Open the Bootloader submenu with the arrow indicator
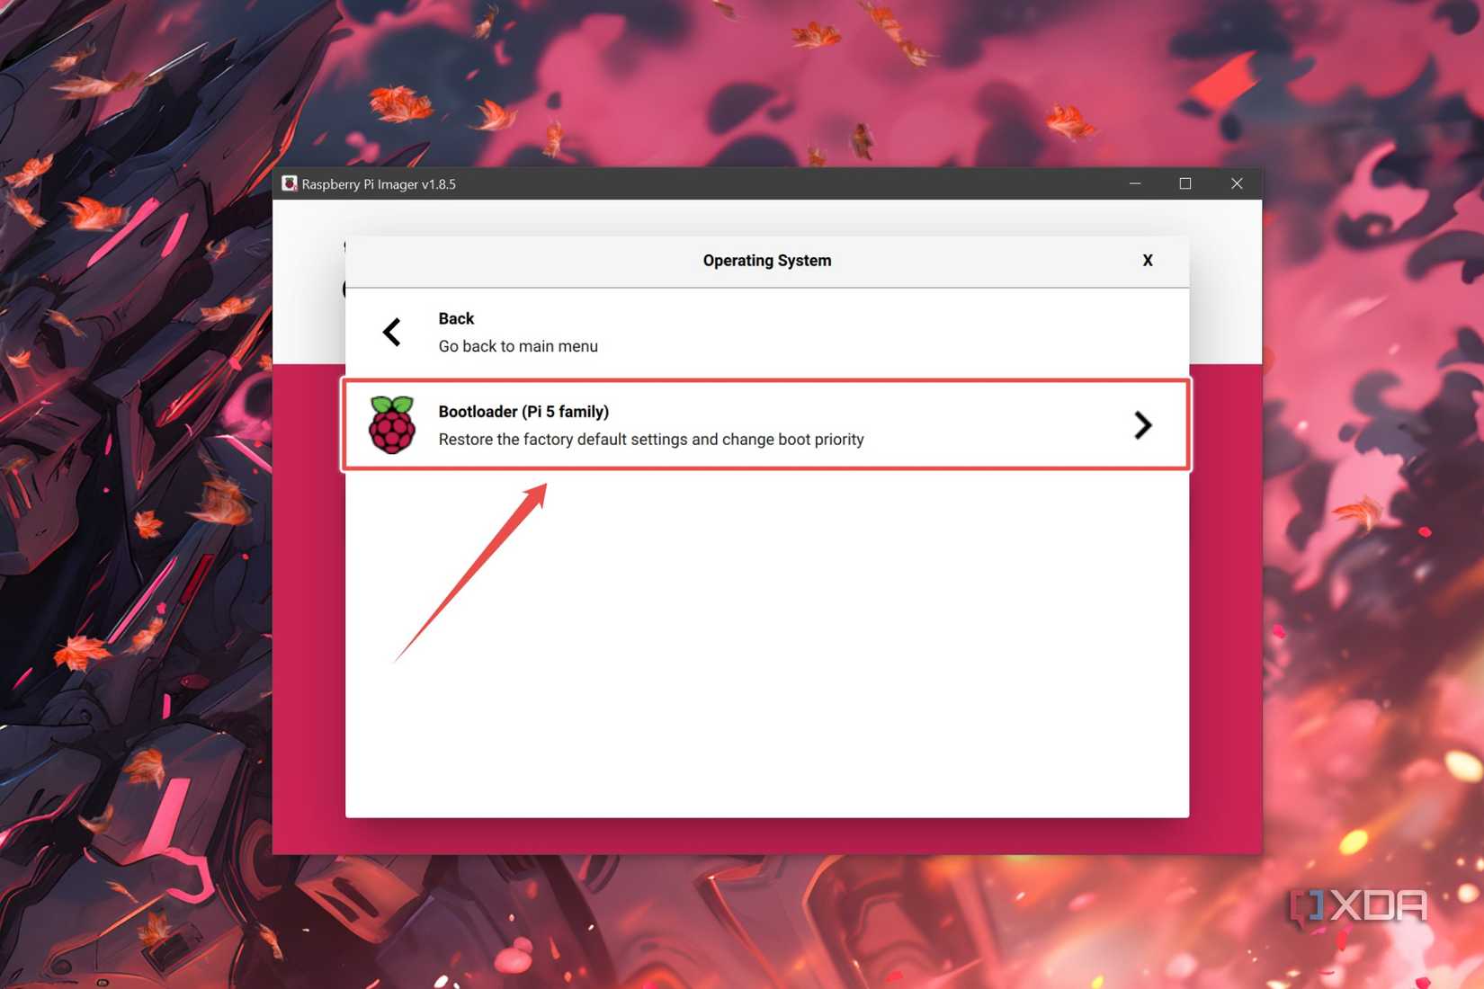This screenshot has height=989, width=1484. click(1142, 424)
